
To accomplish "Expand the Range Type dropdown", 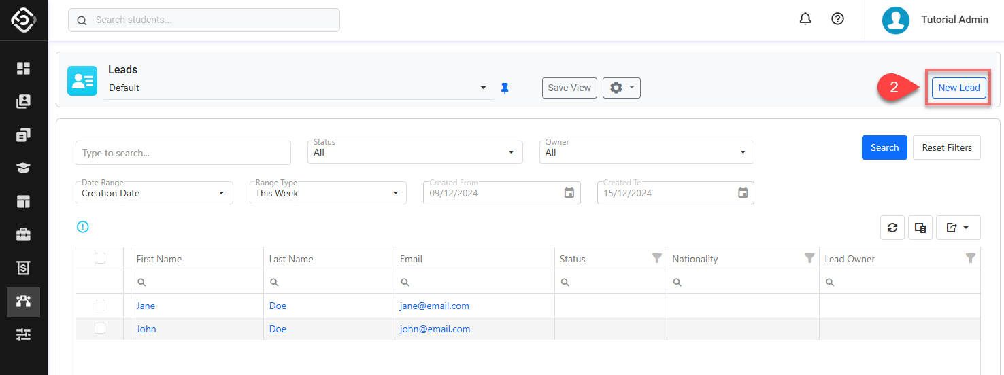I will 329,193.
